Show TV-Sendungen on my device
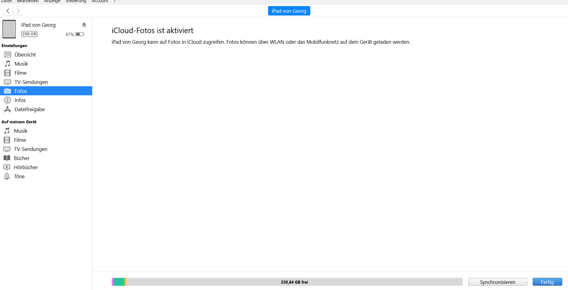The image size is (568, 290). (46, 149)
